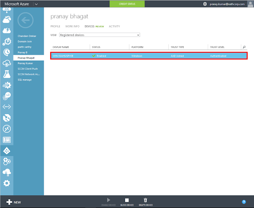Open the Credit Status banner

tap(127, 4)
